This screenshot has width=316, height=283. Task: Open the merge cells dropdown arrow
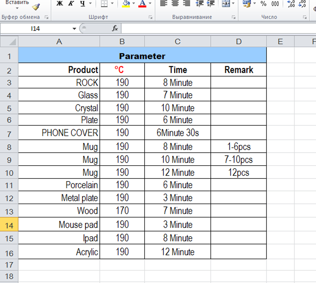point(233,3)
